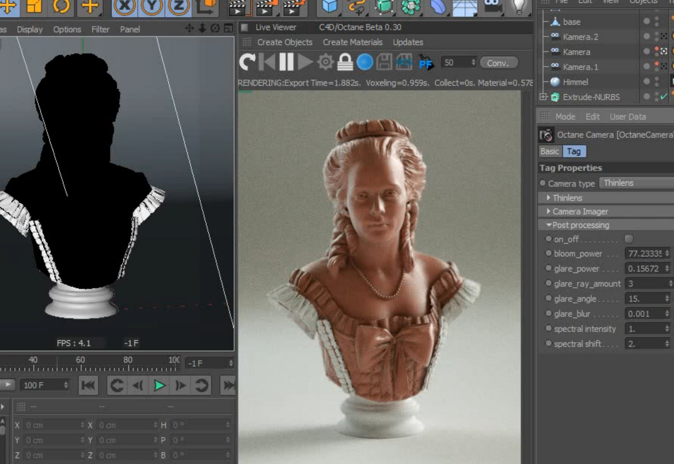The width and height of the screenshot is (674, 464).
Task: Add a cube primitive object
Action: coord(329,7)
